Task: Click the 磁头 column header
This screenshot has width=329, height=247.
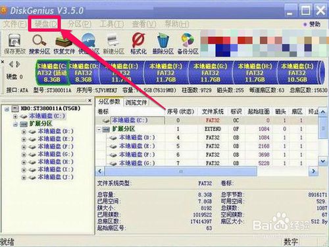Action: point(281,112)
